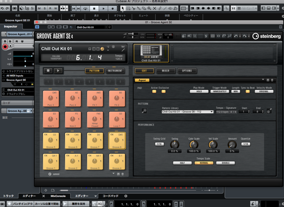Select the play speaker tool
This screenshot has height=207, width=284.
pyautogui.click(x=170, y=8)
